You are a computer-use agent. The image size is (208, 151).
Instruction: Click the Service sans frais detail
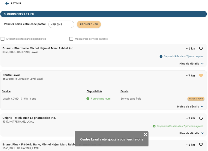tap(131, 99)
